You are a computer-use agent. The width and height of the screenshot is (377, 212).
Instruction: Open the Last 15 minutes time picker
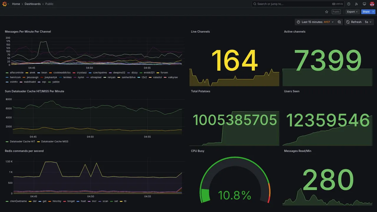[x=315, y=22]
